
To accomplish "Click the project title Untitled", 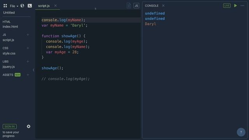I will pyautogui.click(x=9, y=12).
